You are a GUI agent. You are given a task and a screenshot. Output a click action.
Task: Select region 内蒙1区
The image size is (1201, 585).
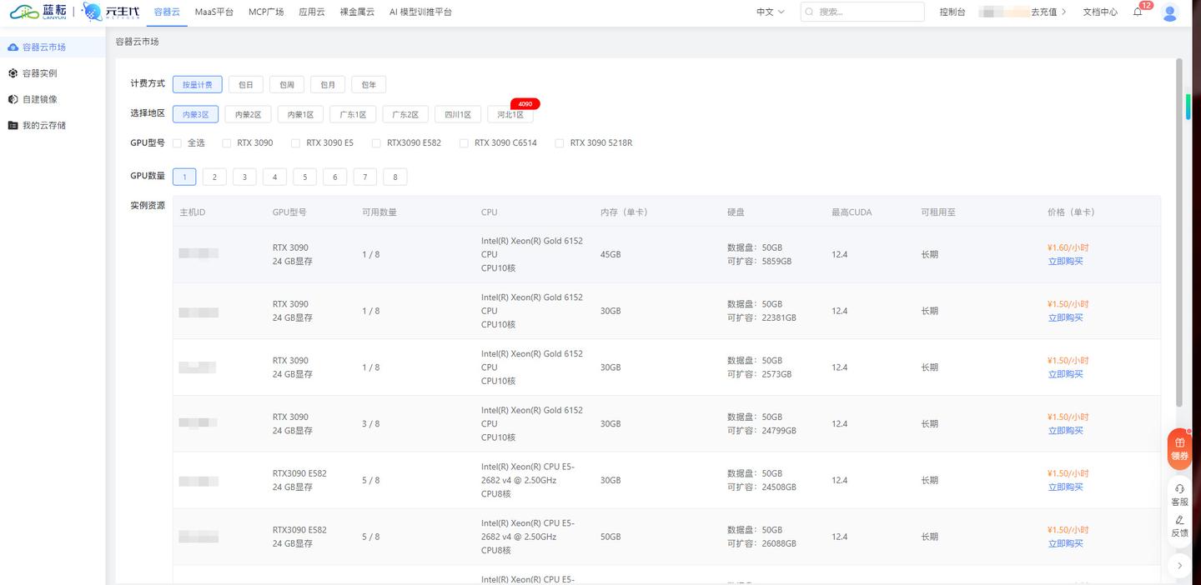[x=300, y=114]
